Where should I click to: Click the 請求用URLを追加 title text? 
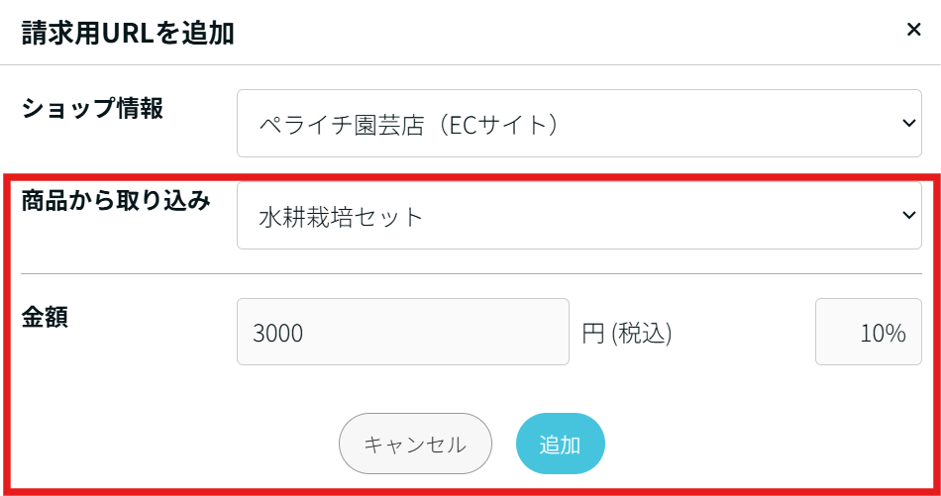pos(128,34)
